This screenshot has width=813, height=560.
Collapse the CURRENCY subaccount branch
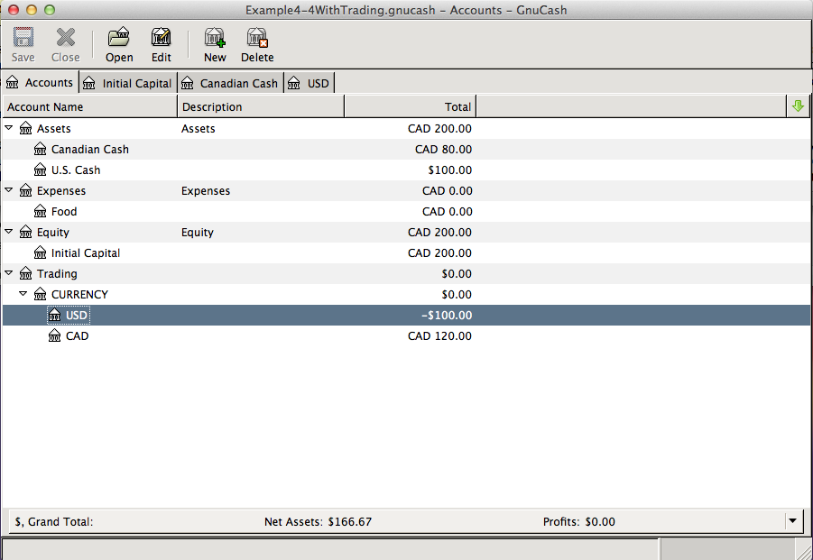pos(23,295)
